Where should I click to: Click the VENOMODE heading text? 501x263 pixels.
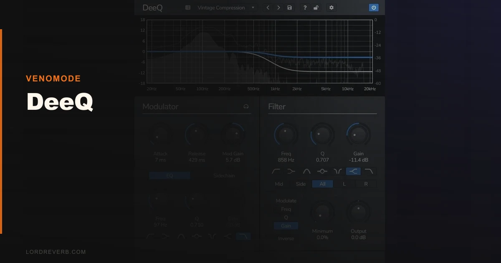(53, 78)
